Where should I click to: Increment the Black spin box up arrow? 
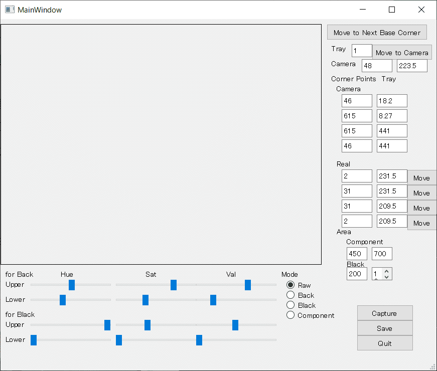[x=386, y=271]
